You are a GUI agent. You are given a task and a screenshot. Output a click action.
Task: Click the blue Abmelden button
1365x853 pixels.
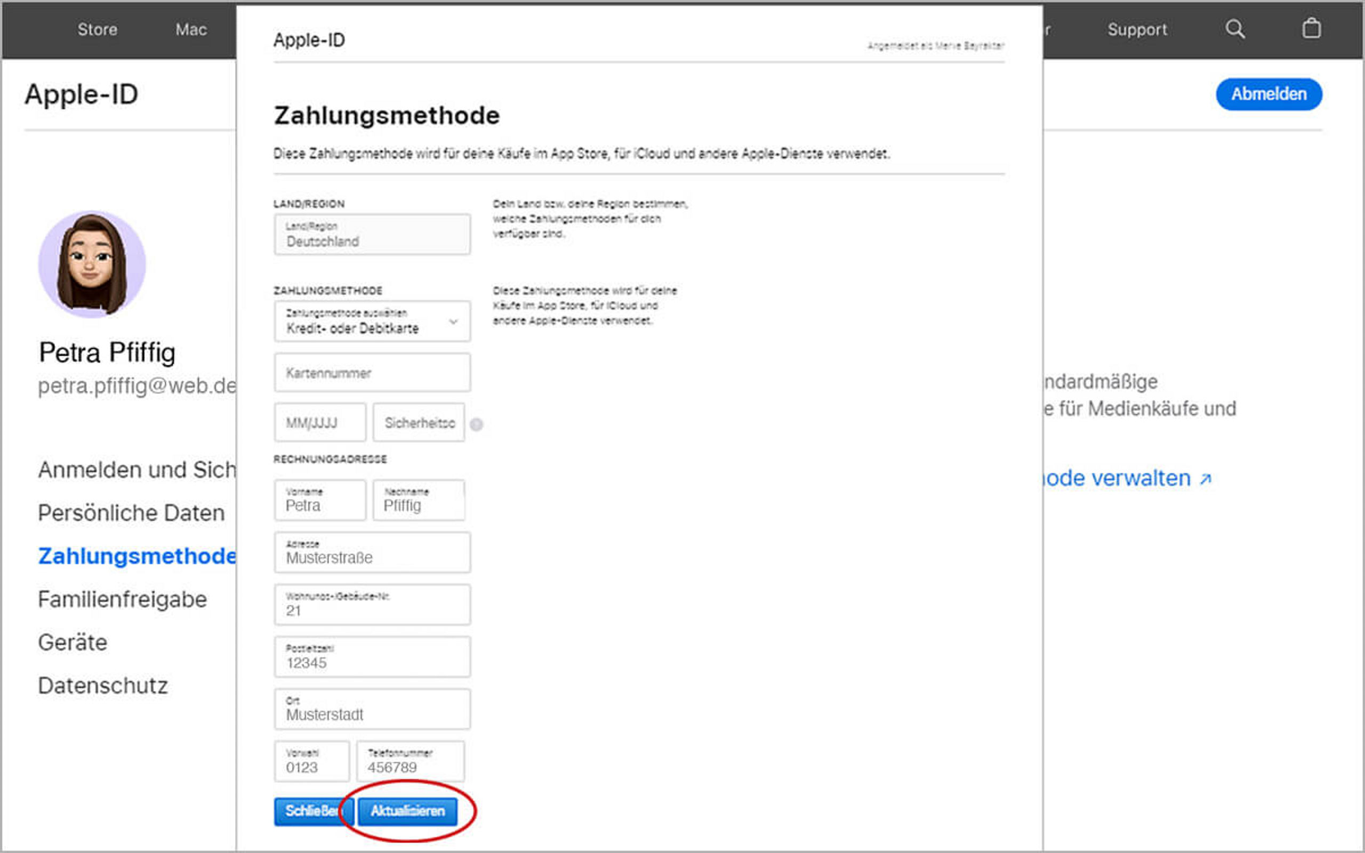[1268, 94]
